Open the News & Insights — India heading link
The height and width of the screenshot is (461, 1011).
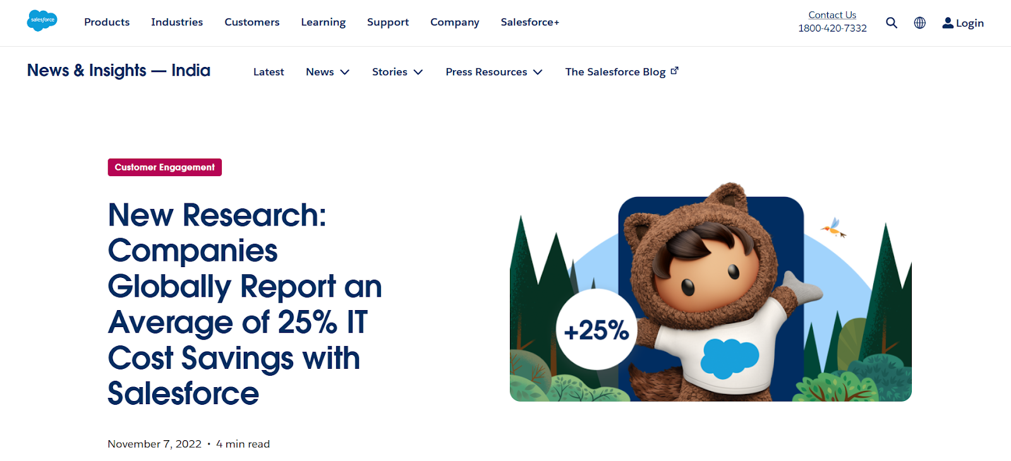tap(119, 70)
